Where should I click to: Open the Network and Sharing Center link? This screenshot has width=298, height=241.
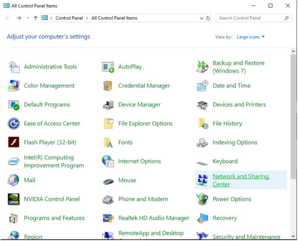241,180
